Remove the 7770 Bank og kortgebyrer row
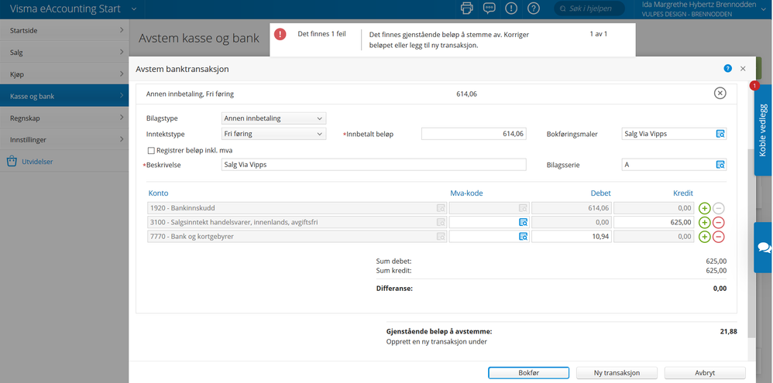The height and width of the screenshot is (383, 773). (x=719, y=237)
